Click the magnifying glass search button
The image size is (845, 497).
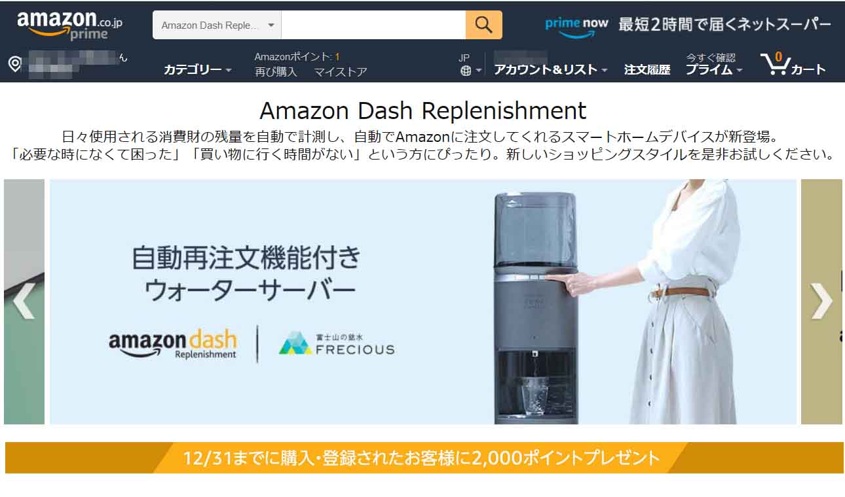483,25
